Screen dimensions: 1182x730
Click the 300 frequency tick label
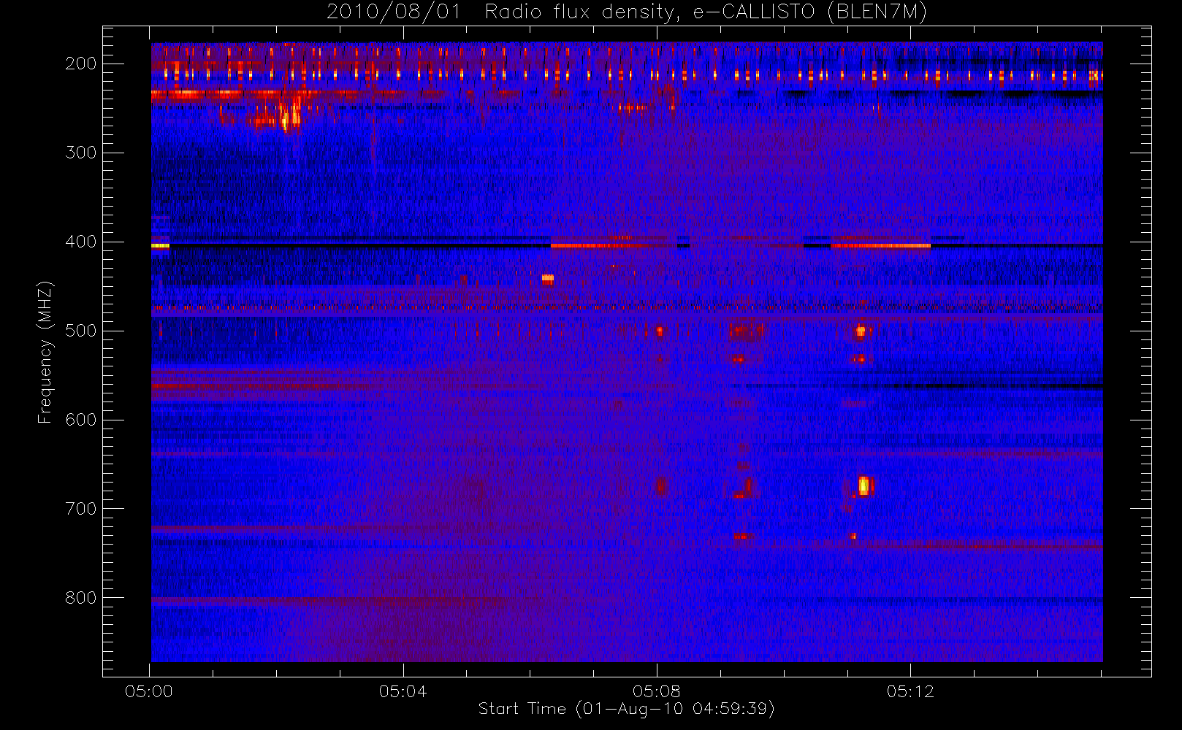tap(81, 153)
